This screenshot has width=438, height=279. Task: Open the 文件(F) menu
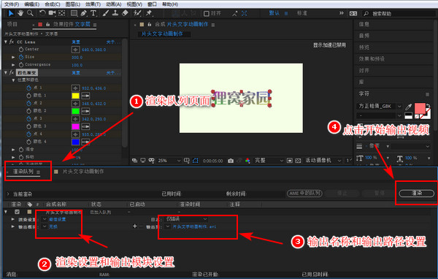point(11,4)
